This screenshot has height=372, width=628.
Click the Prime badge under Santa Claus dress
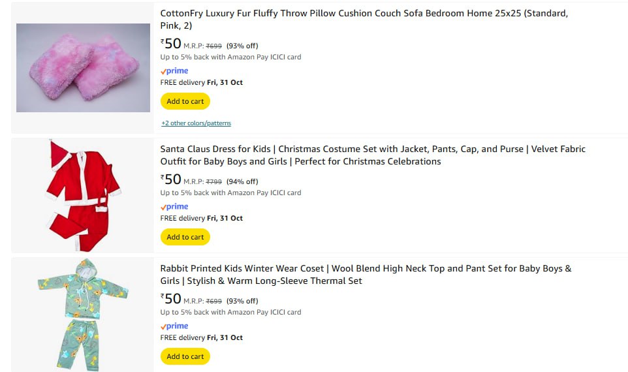174,207
